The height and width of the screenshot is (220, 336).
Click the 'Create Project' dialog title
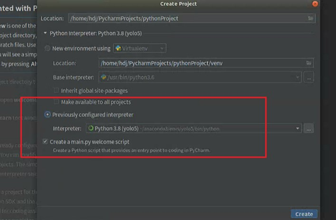click(178, 4)
